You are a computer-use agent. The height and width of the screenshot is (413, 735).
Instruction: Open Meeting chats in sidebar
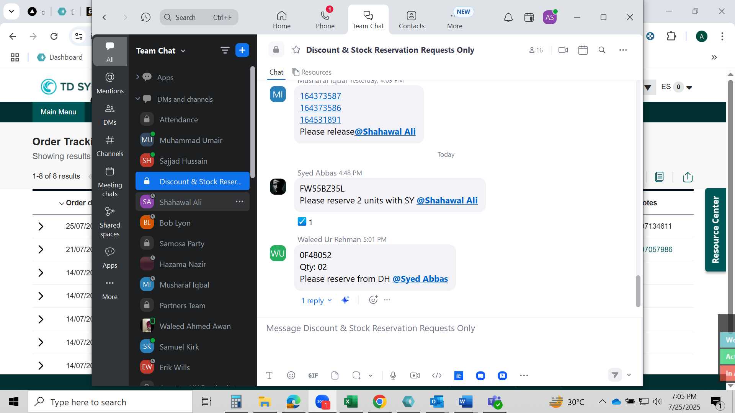coord(110,182)
